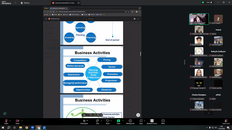The width and height of the screenshot is (232, 130).
Task: Click Leave room button
Action: click(x=226, y=122)
